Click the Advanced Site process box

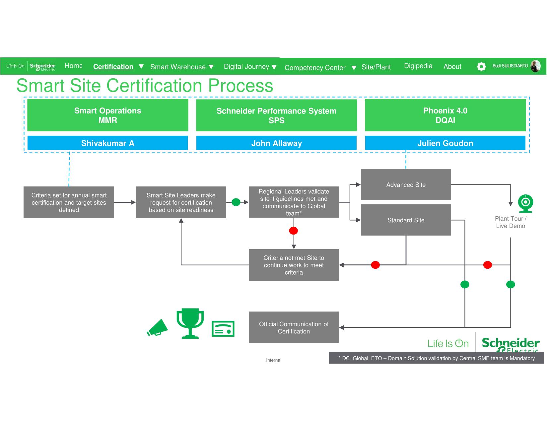[406, 185]
